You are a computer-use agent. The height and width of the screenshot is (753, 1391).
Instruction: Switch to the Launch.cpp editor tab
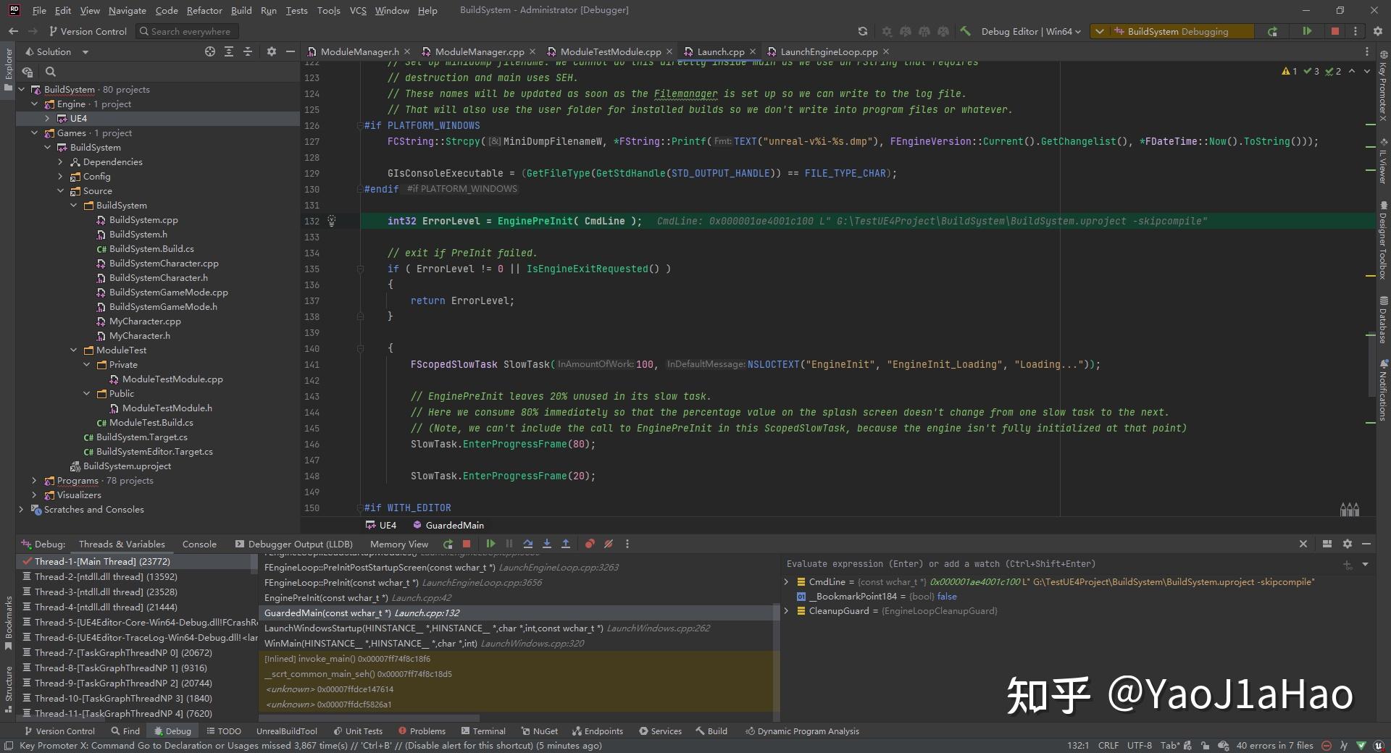720,51
